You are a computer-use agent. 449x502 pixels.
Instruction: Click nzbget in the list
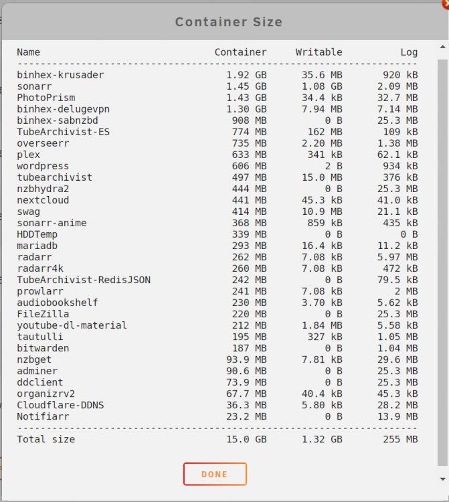pos(34,360)
